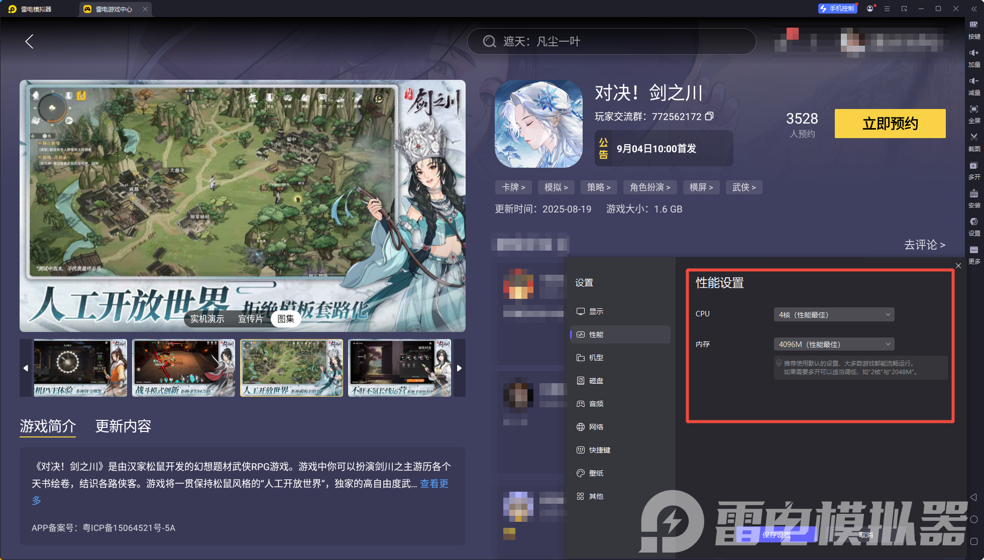
Task: Click the 去评论 link
Action: tap(924, 245)
